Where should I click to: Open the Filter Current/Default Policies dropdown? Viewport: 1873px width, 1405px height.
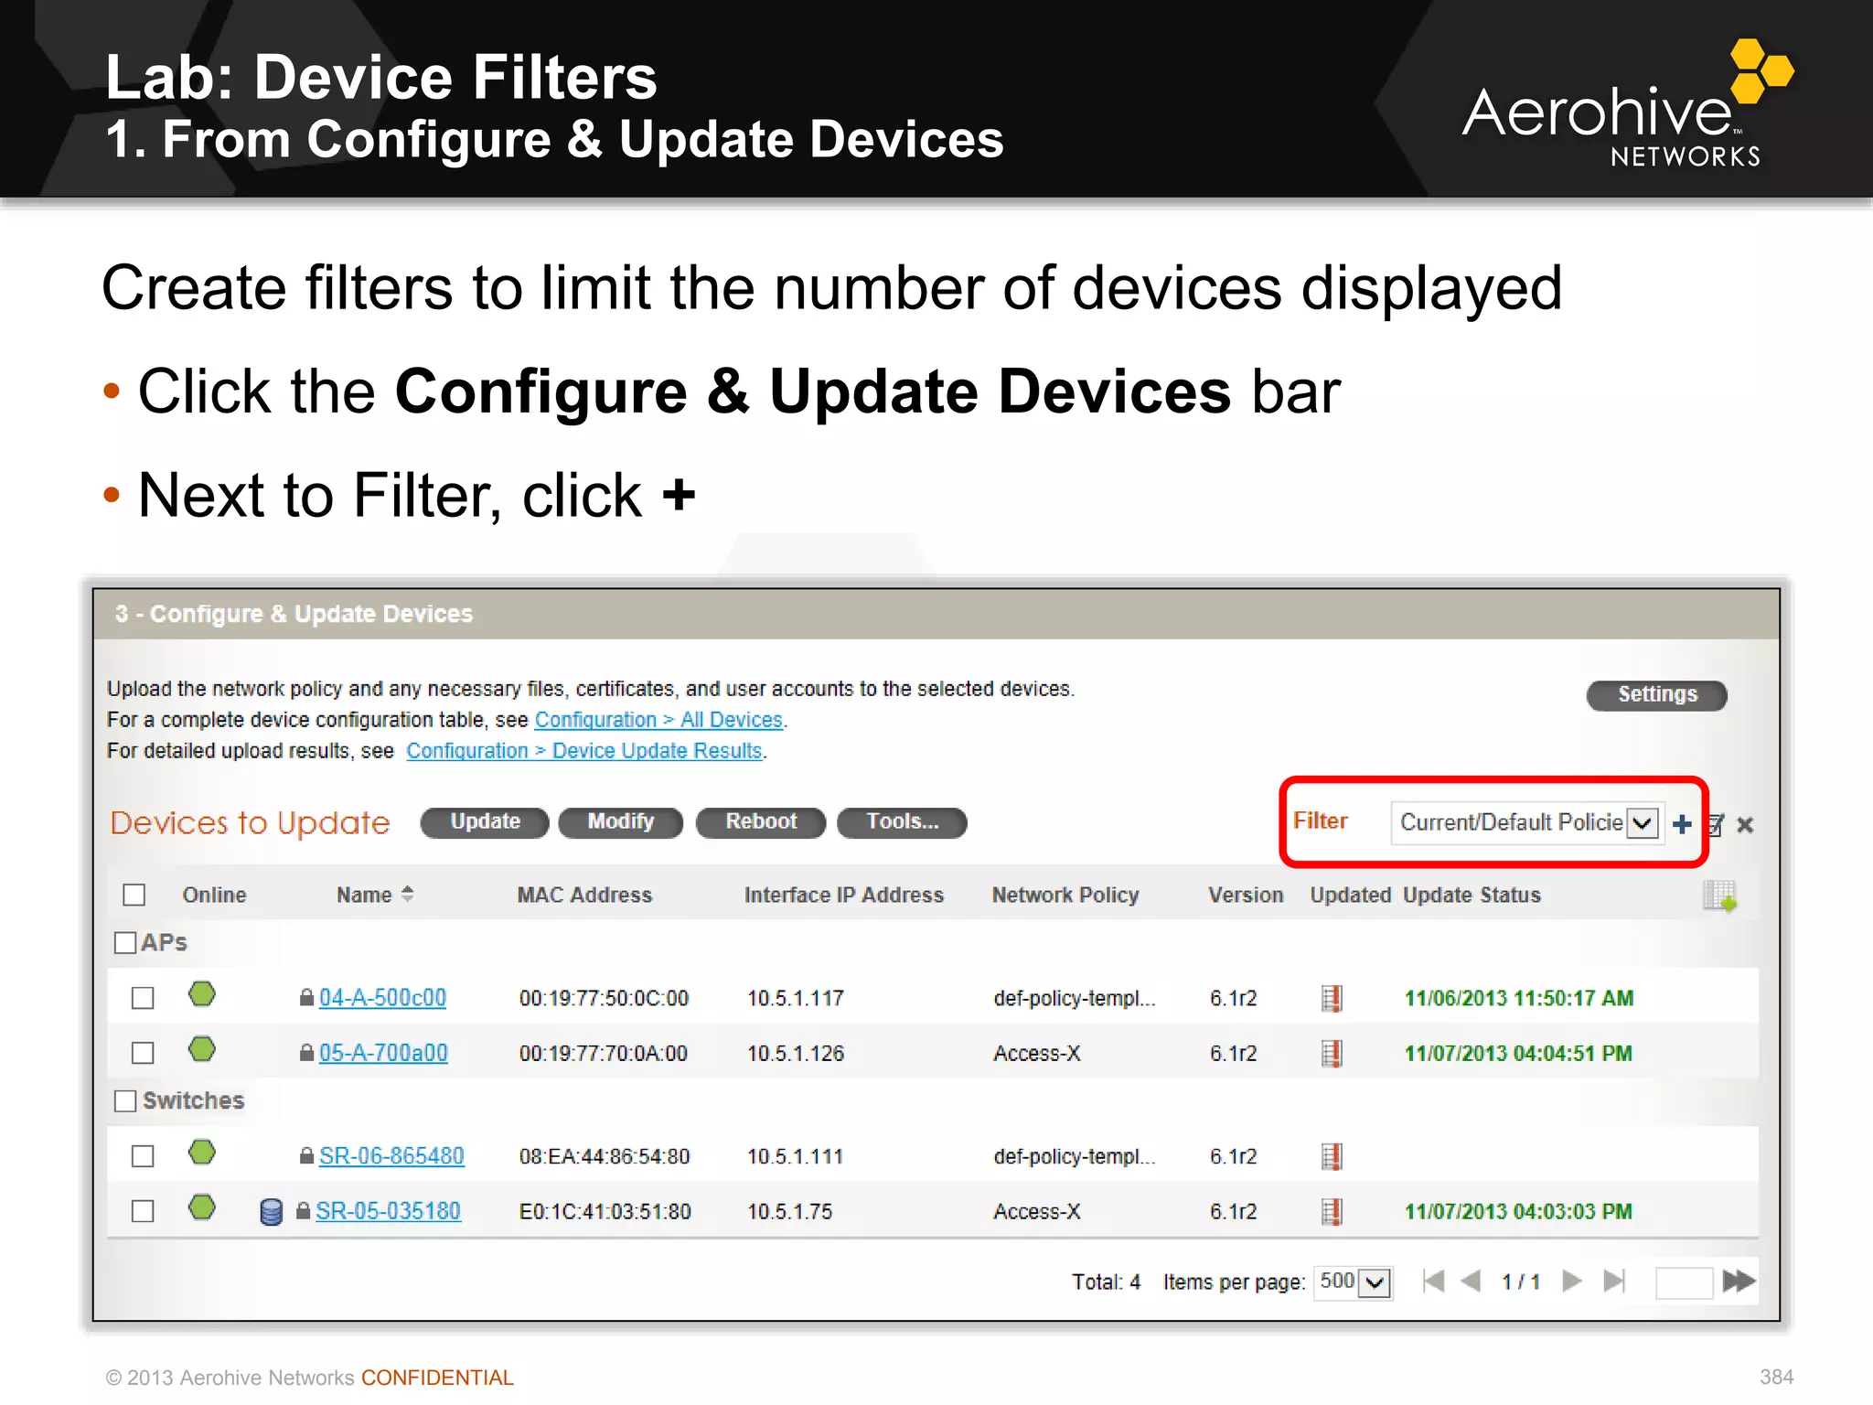pyautogui.click(x=1525, y=822)
